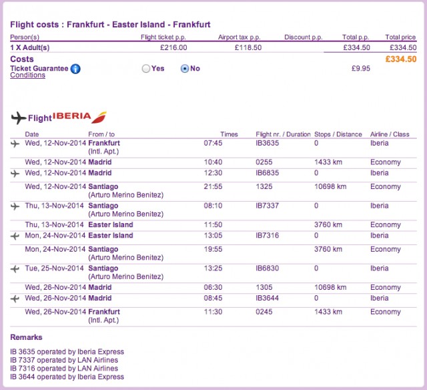Click the Total price column header
427x390 pixels.
(x=400, y=37)
